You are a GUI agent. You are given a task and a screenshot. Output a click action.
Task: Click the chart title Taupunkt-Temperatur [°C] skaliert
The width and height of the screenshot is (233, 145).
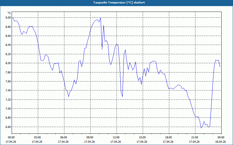[x=119, y=3]
